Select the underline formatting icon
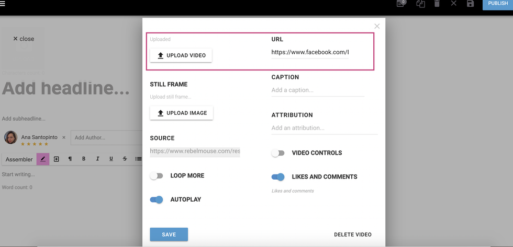513x247 pixels. point(111,159)
